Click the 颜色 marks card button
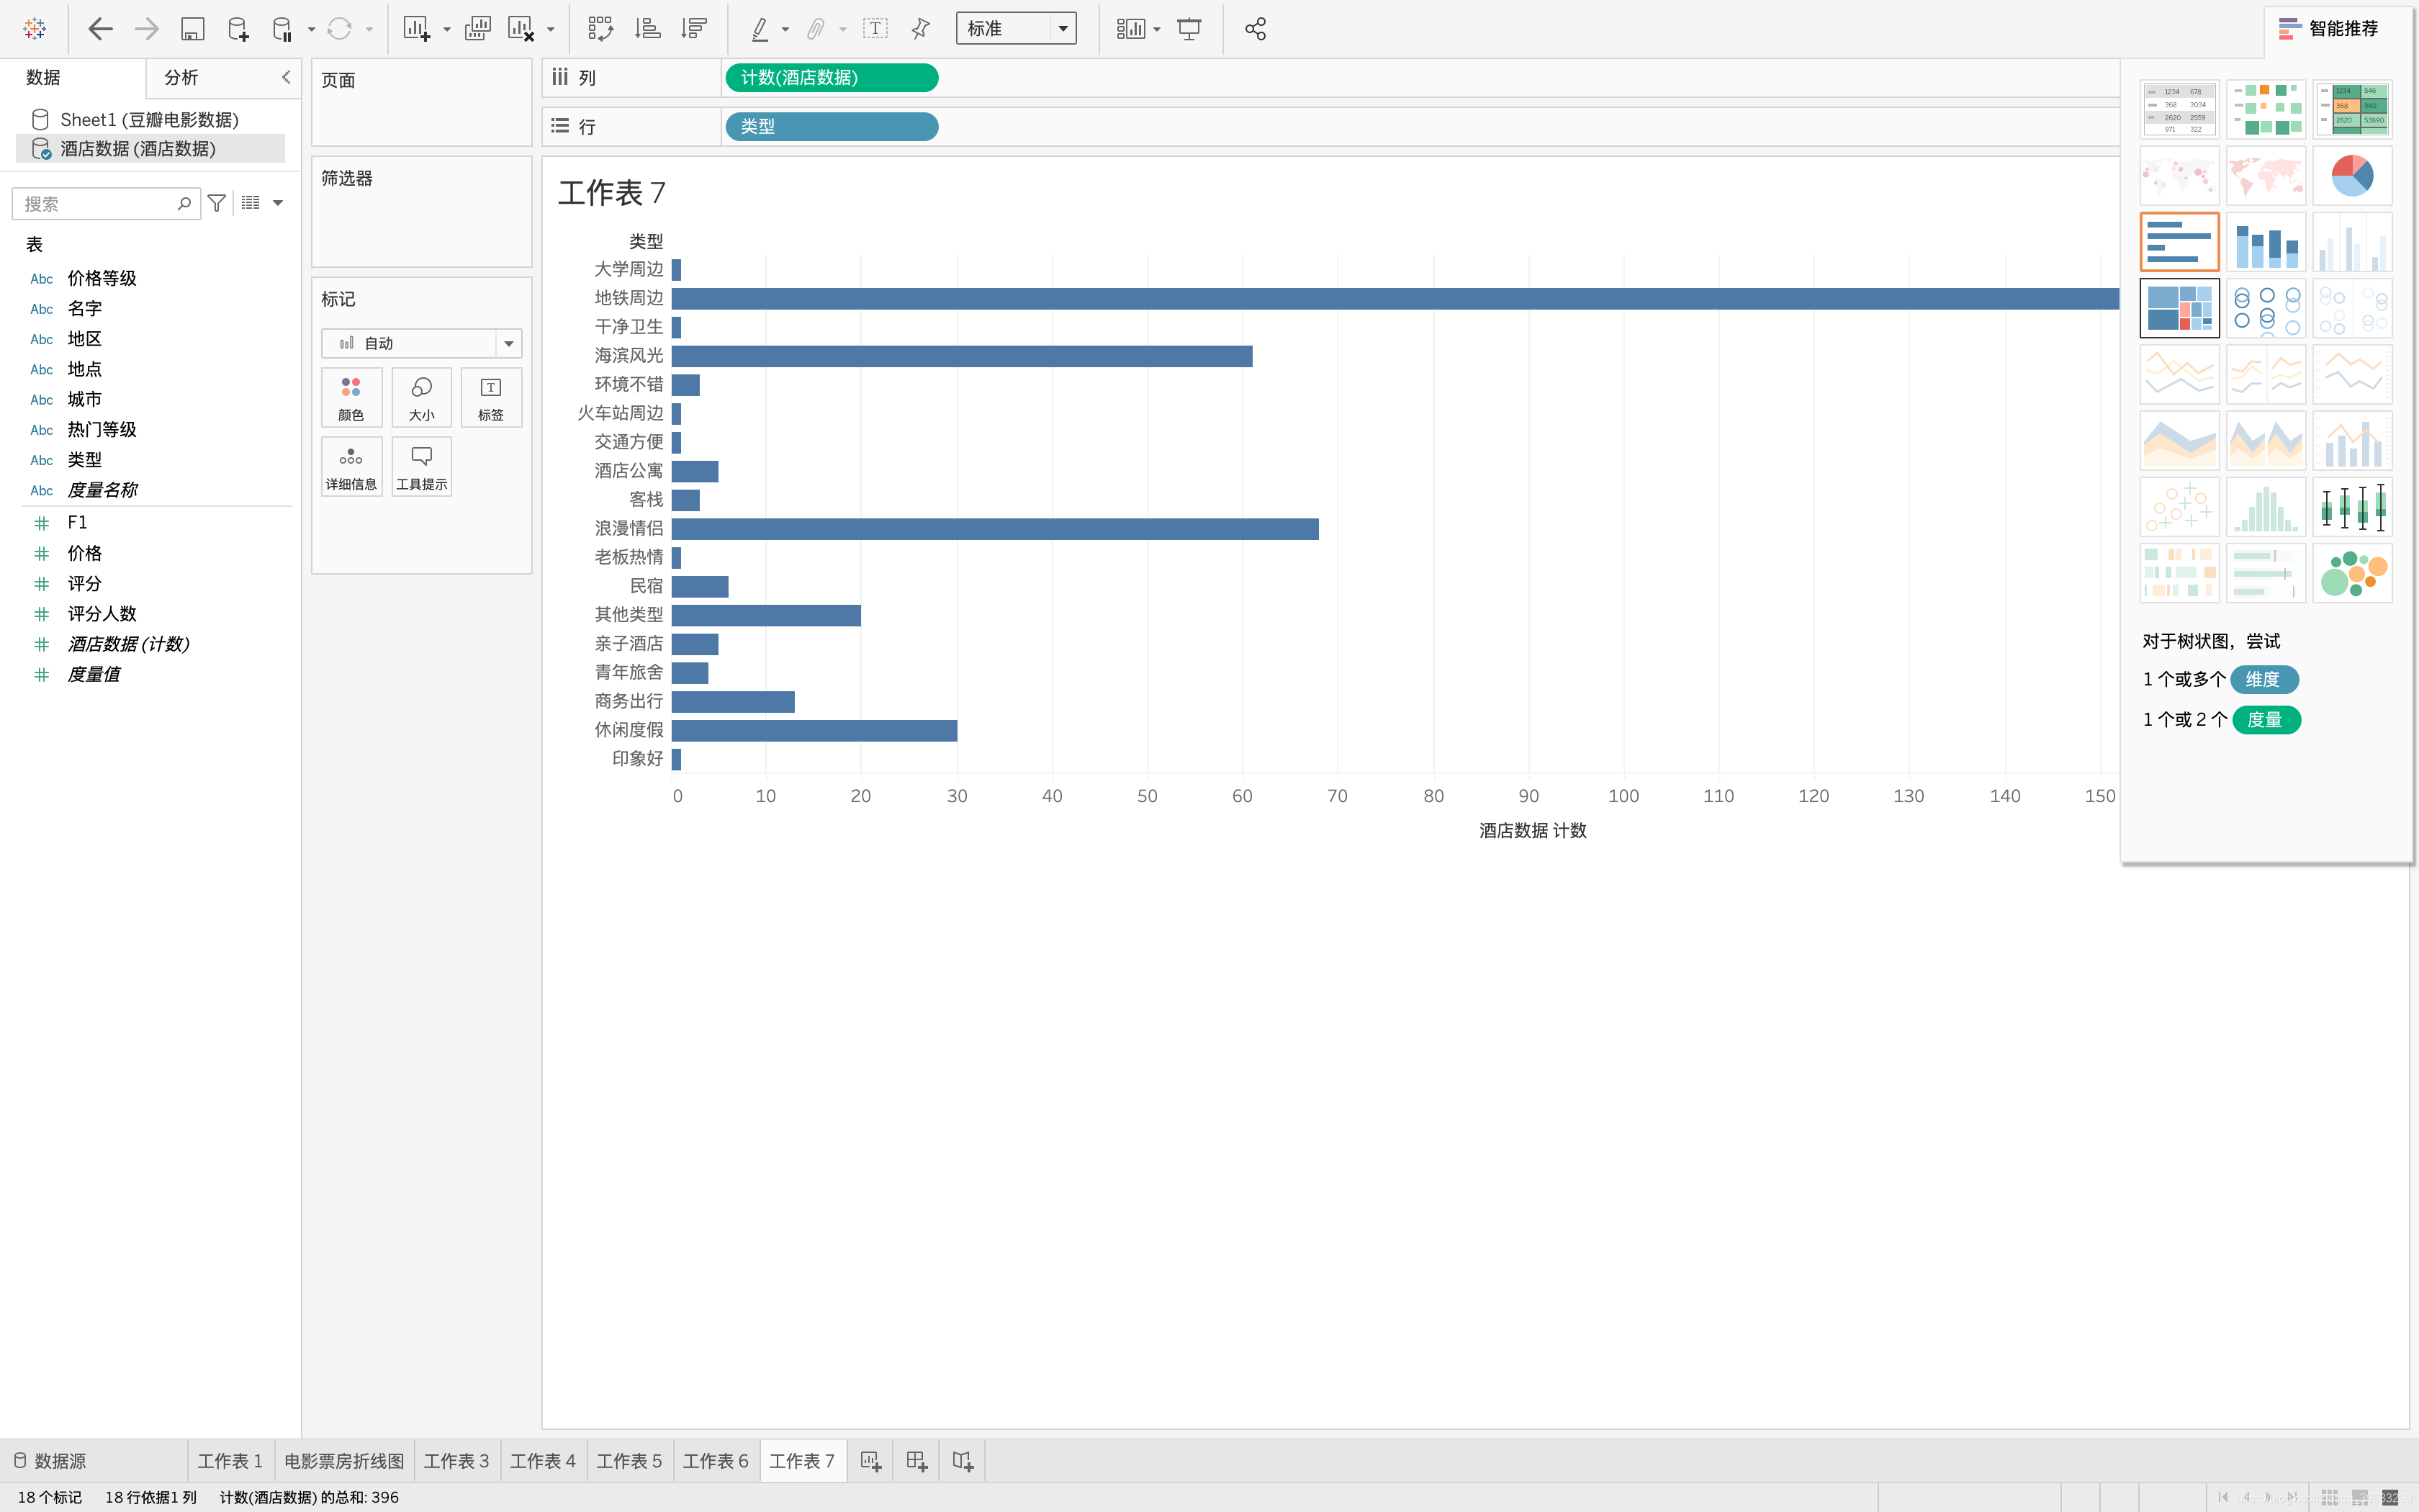 (x=351, y=398)
